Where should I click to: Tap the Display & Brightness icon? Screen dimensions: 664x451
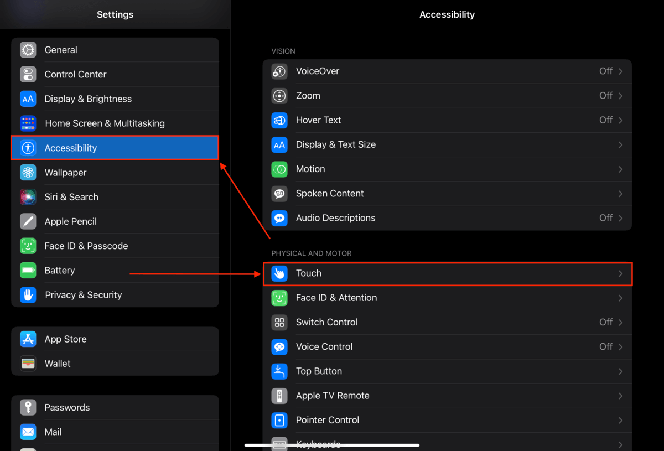(x=28, y=99)
